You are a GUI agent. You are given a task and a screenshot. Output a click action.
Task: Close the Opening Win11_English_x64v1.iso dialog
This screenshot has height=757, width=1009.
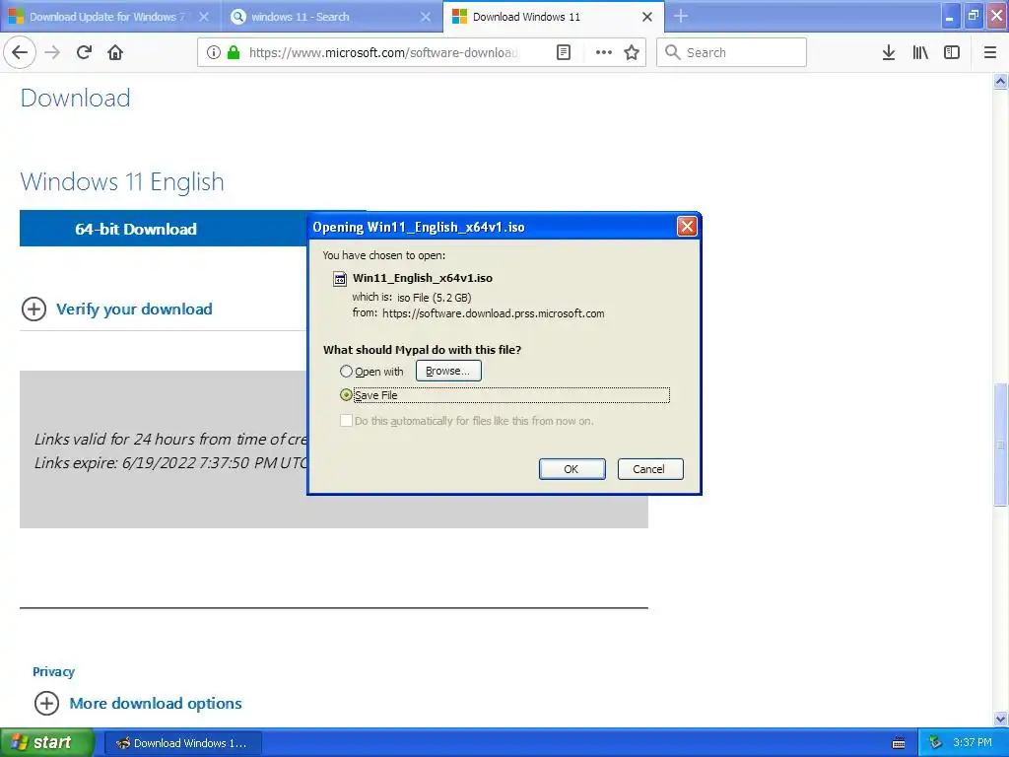687,227
